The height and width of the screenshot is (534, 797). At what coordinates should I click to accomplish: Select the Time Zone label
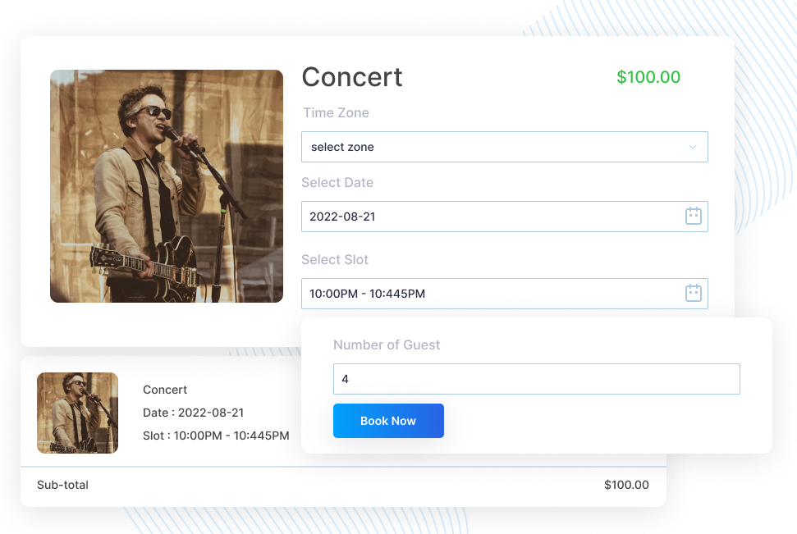pyautogui.click(x=336, y=112)
